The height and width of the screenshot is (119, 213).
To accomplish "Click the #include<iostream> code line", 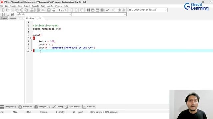I will tap(46, 26).
